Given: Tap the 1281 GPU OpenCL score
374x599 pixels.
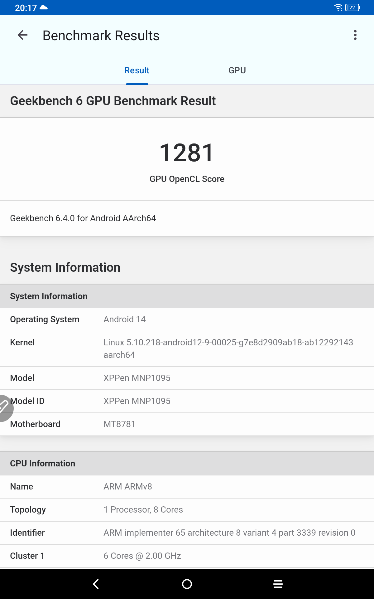Looking at the screenshot, I should pos(187,153).
